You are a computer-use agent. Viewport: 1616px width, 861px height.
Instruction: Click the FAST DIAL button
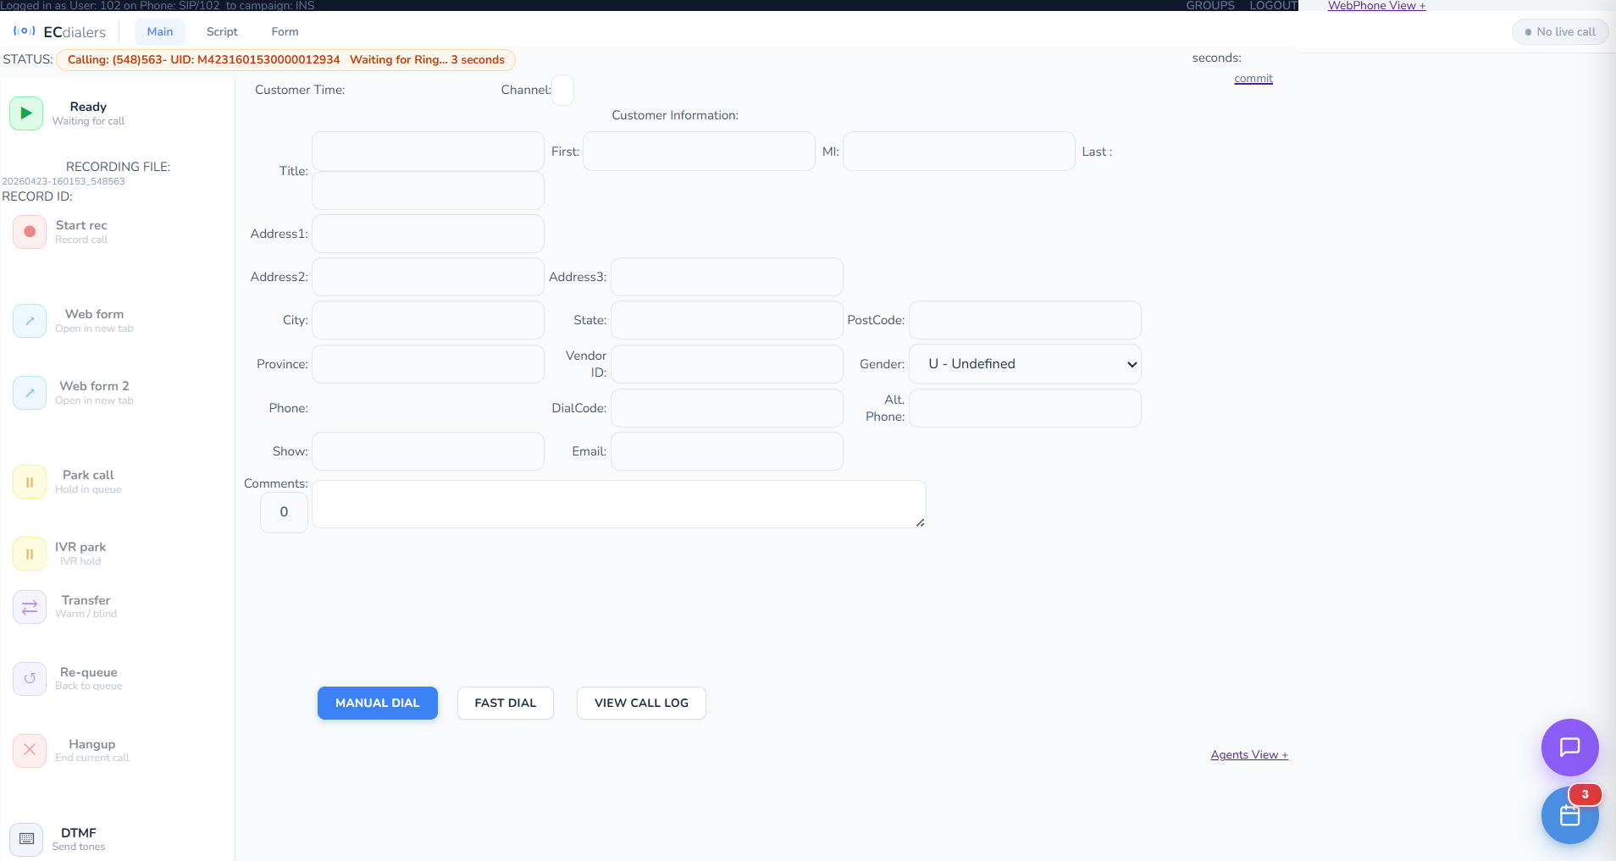(506, 704)
